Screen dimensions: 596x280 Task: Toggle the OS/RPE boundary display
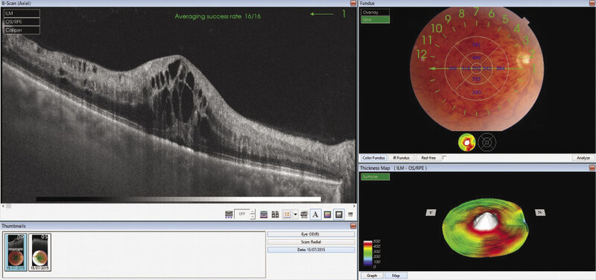(x=22, y=22)
